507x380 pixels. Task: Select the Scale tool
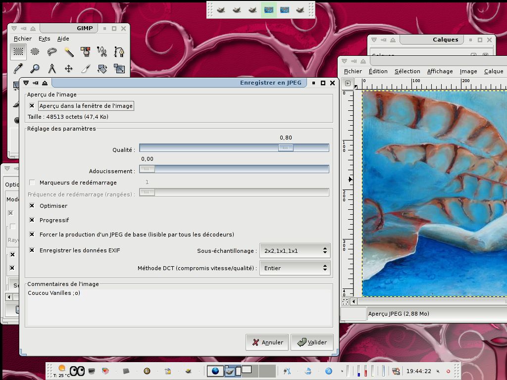[119, 68]
